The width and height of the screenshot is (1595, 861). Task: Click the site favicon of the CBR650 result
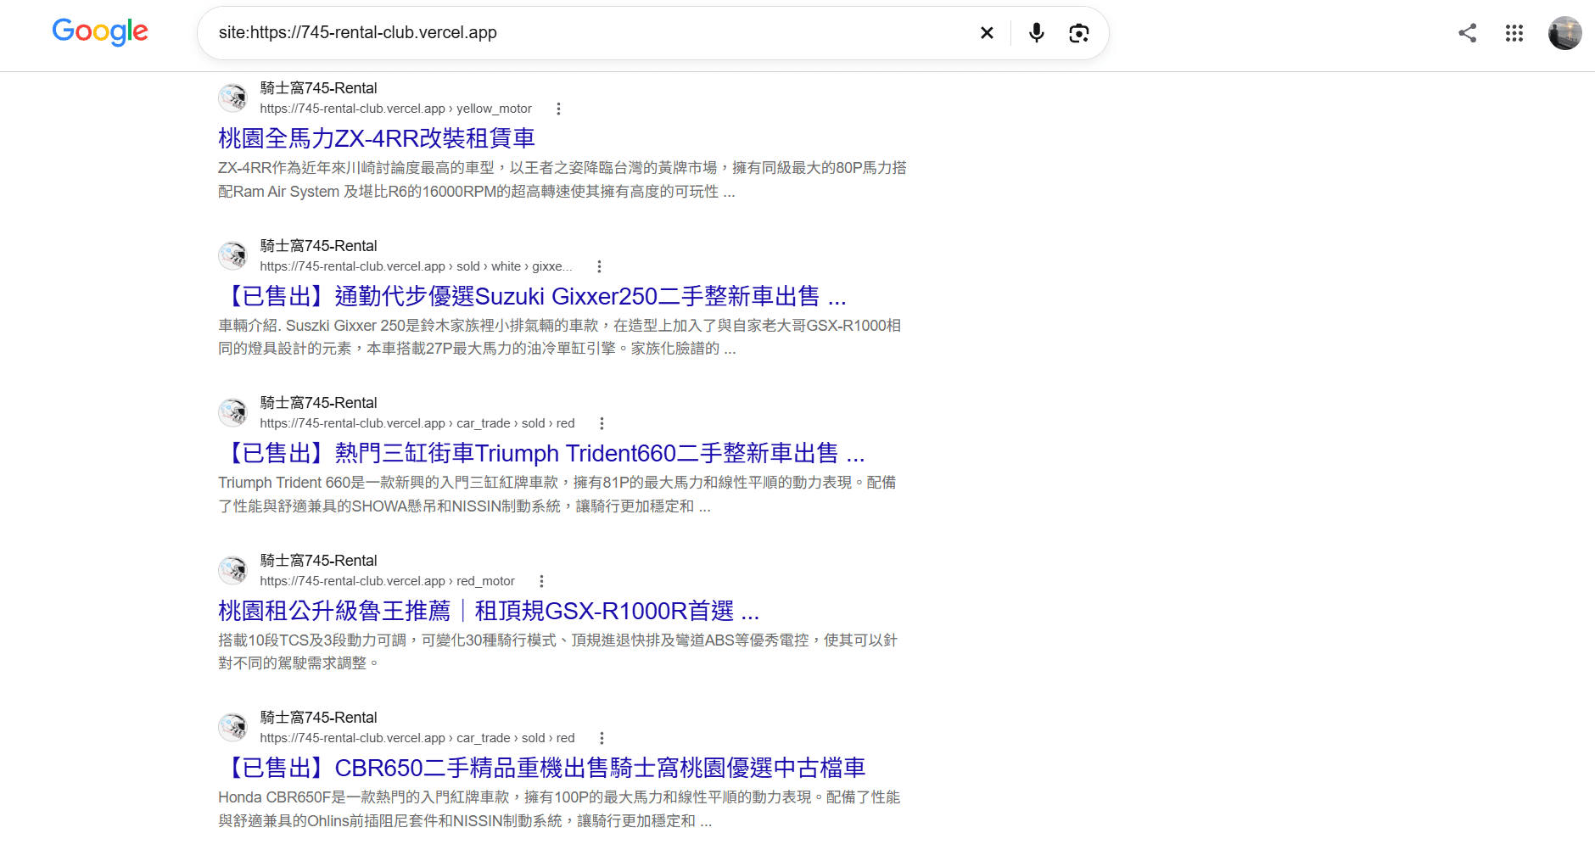(232, 727)
